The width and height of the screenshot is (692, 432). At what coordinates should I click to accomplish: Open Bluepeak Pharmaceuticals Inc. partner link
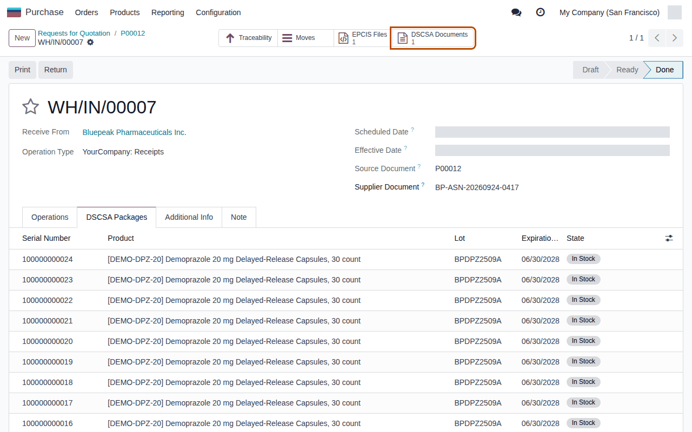point(134,132)
